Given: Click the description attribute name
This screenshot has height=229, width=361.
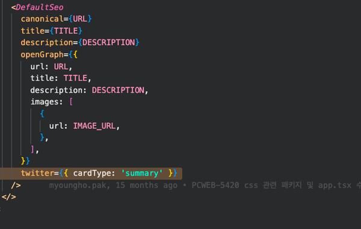Looking at the screenshot, I should click(x=47, y=43).
